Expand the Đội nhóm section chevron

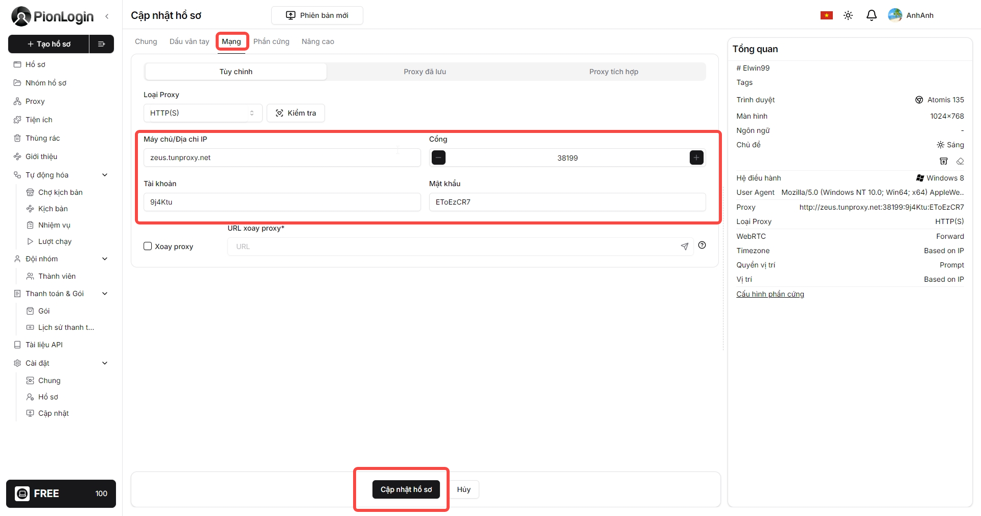[x=105, y=259]
